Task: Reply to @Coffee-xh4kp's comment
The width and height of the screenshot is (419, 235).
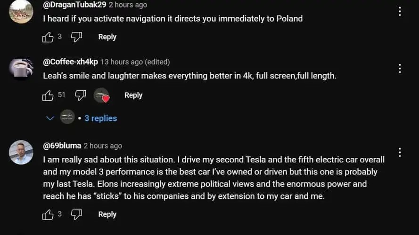Action: [133, 95]
